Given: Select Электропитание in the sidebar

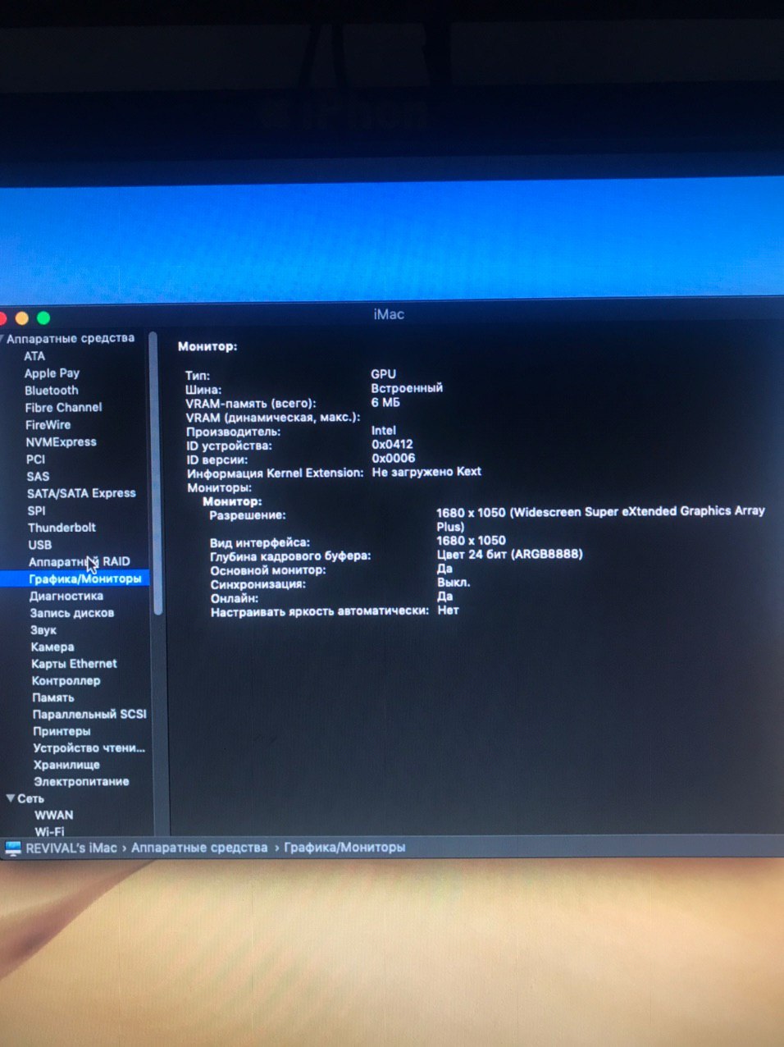Looking at the screenshot, I should pyautogui.click(x=81, y=782).
